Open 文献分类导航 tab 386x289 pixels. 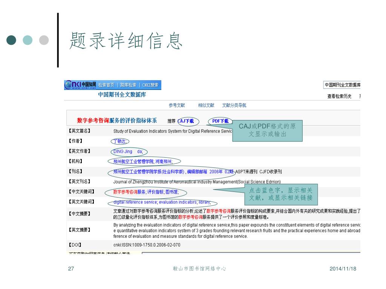tap(234, 105)
